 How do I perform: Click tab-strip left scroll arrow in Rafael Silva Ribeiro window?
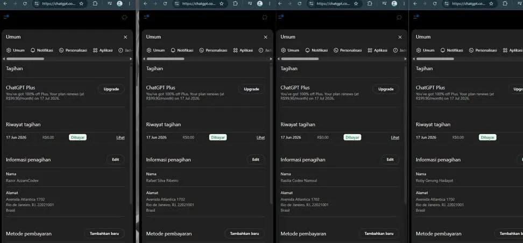tap(144, 59)
